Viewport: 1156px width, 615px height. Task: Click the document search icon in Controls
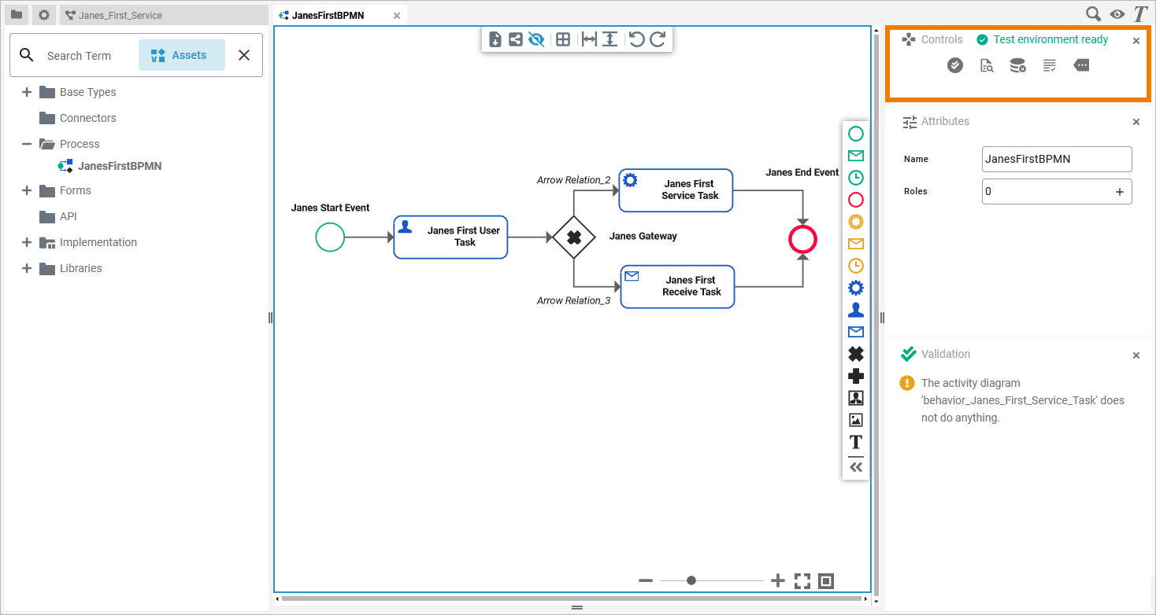coord(987,66)
